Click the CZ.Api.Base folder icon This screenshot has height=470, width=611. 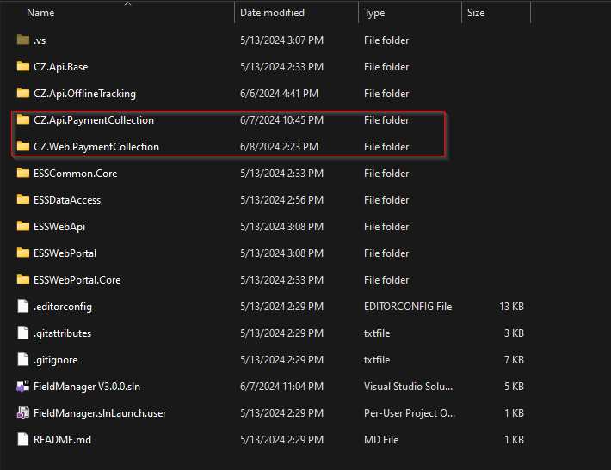(x=23, y=66)
